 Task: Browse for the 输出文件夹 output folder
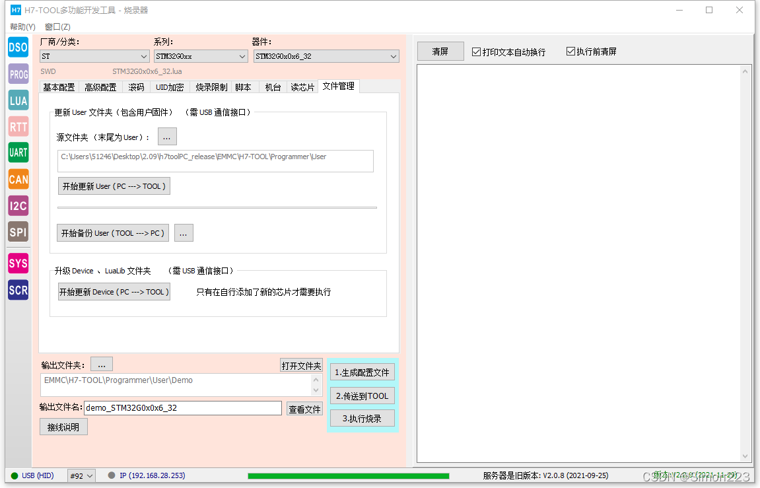click(102, 365)
